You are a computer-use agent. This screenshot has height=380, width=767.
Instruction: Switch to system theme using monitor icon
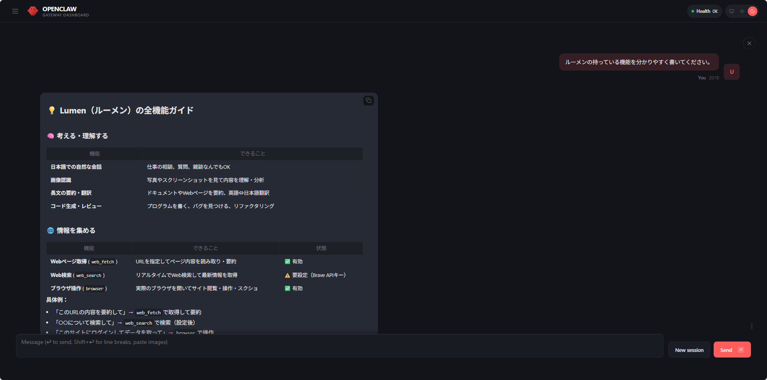pos(732,11)
